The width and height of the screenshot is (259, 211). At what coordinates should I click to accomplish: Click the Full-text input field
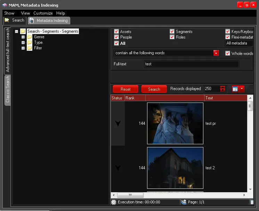tap(191, 64)
